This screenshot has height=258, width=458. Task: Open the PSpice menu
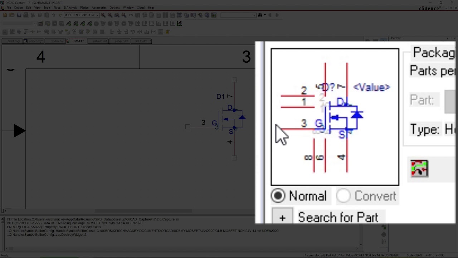coord(84,8)
